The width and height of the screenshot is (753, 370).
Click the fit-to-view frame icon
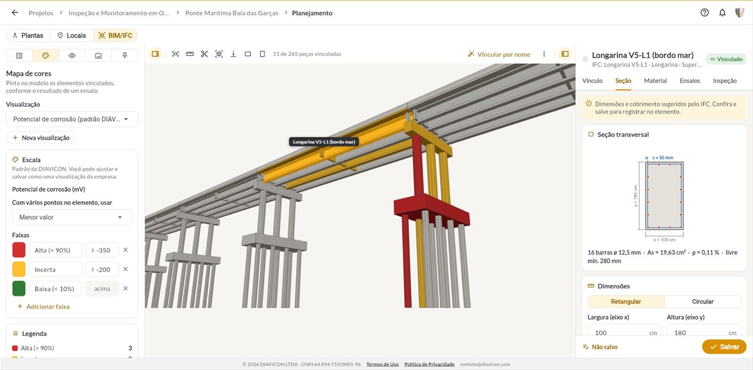tap(175, 54)
